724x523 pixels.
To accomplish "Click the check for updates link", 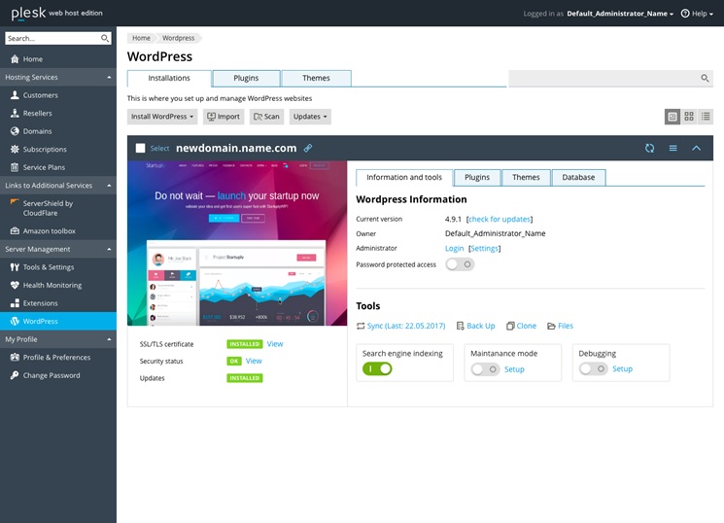I will pyautogui.click(x=500, y=219).
